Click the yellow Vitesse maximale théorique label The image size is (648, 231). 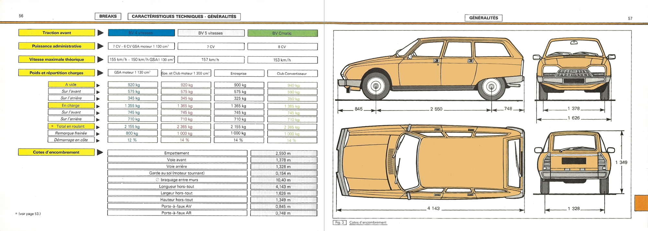pos(57,60)
